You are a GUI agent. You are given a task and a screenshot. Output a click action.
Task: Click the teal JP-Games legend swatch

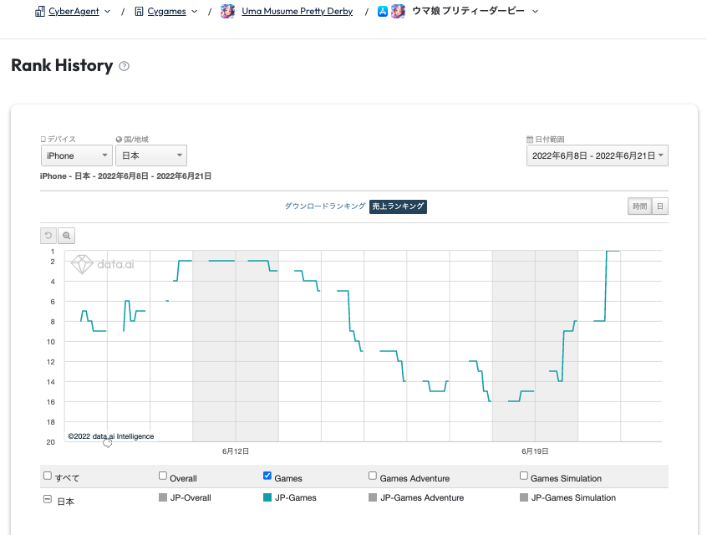point(267,497)
